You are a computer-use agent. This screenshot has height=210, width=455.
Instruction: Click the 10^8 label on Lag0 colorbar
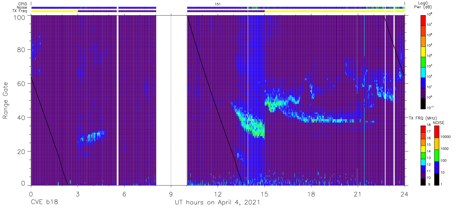point(429,14)
